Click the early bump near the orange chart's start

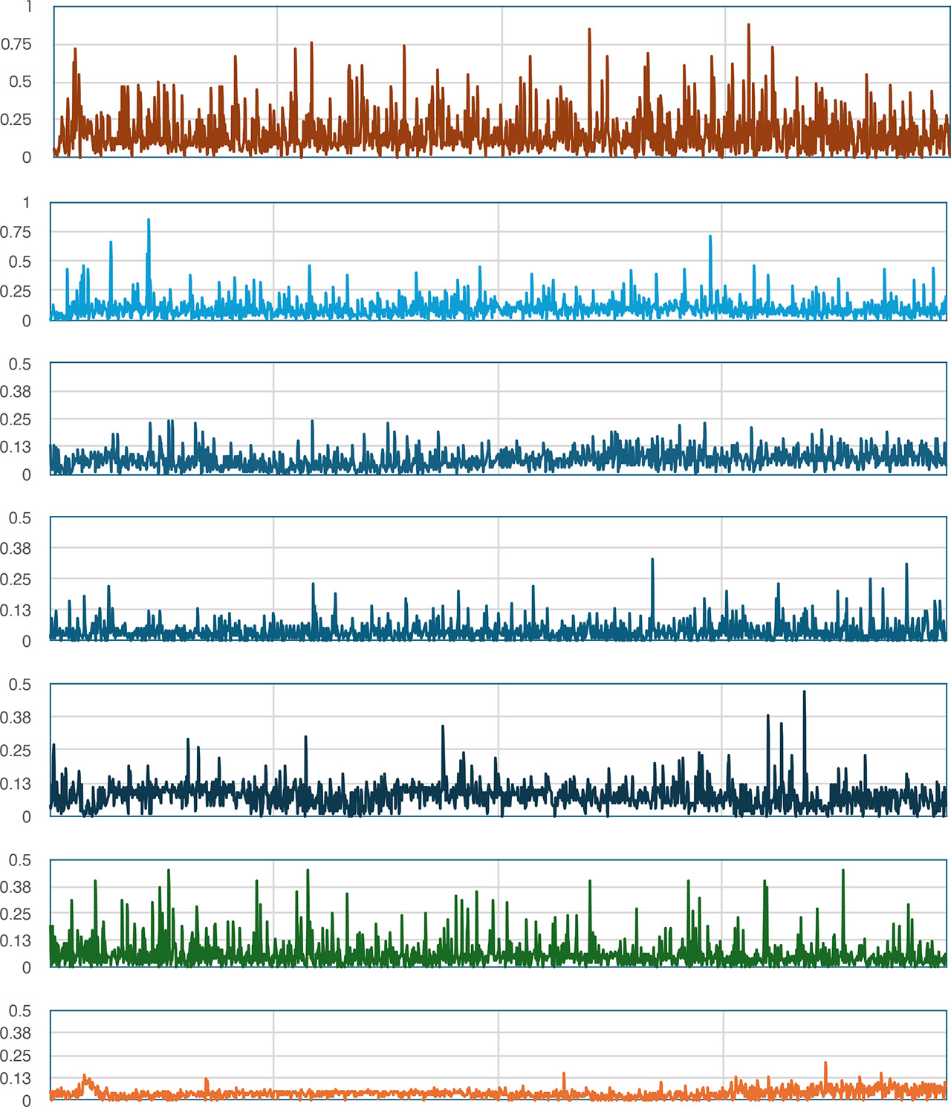point(86,1078)
